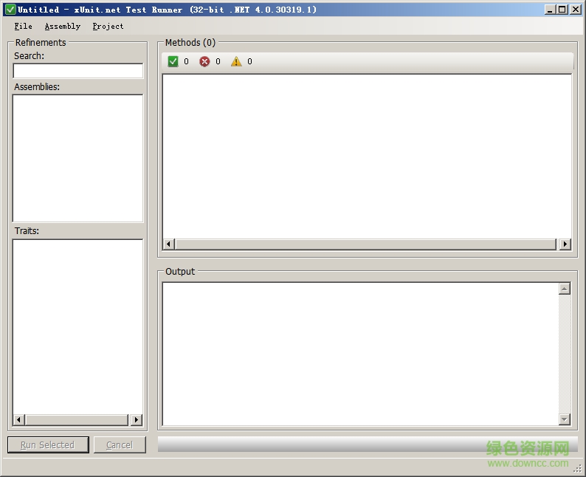The width and height of the screenshot is (586, 477).
Task: Maximize the xUnit Test Runner window
Action: (562, 10)
